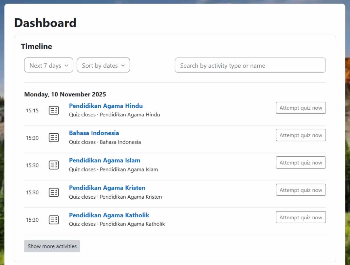Click quiz icon beside Bahasa Indonesia

tap(54, 137)
